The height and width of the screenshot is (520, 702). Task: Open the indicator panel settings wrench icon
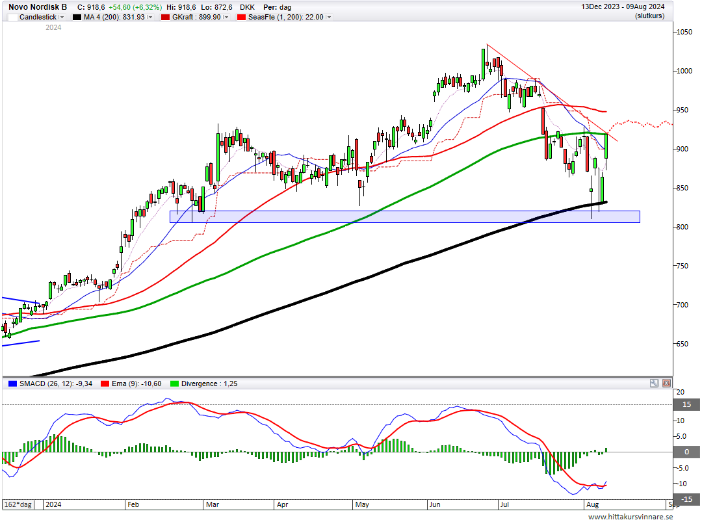[654, 383]
